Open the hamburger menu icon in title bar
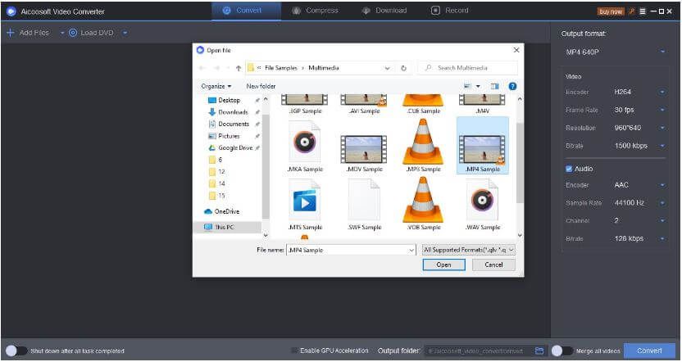682x362 pixels. pos(643,11)
